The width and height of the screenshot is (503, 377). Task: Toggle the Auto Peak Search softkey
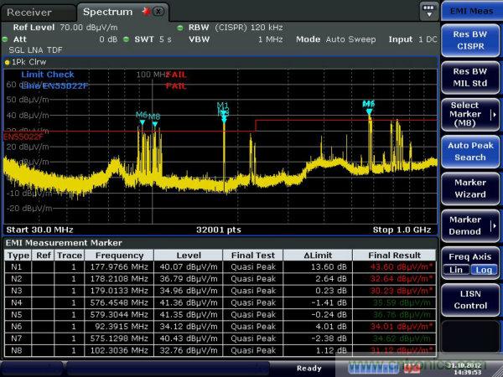(x=469, y=151)
